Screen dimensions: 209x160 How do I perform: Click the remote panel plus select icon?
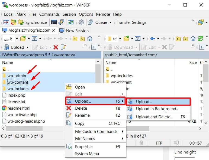pos(201,47)
